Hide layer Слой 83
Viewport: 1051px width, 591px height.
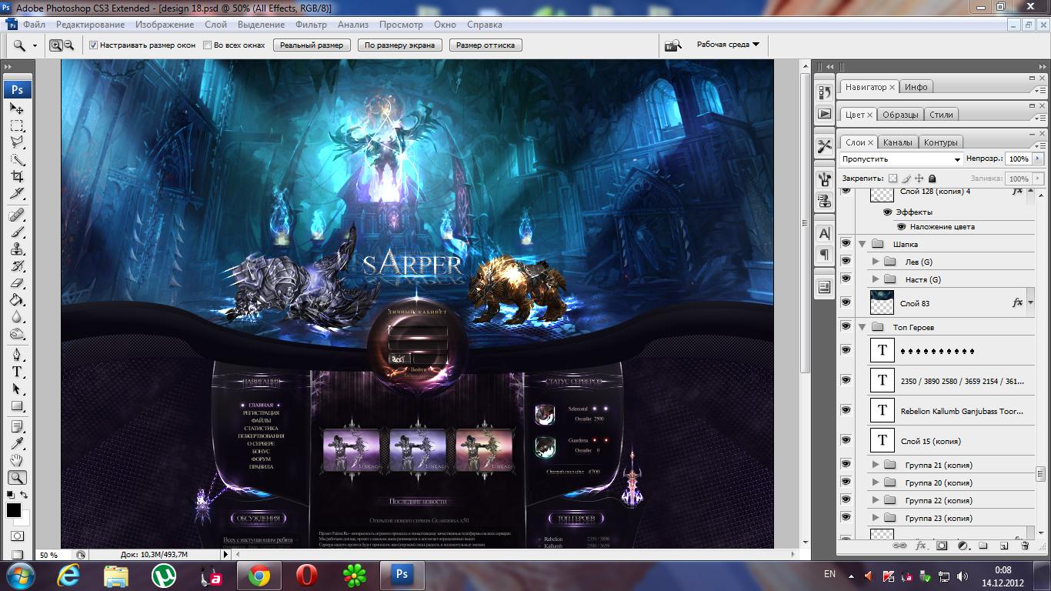846,303
